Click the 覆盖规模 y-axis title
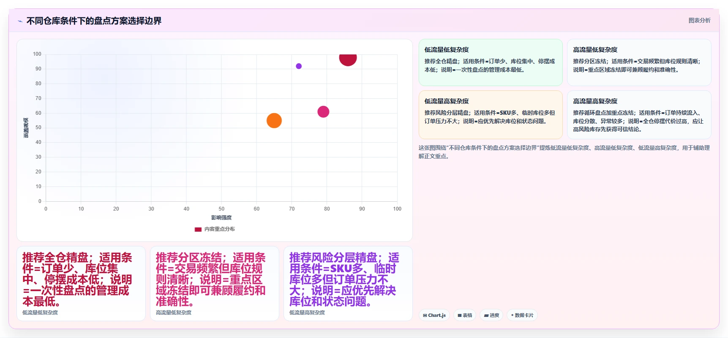Viewport: 728px width, 338px height. click(26, 128)
